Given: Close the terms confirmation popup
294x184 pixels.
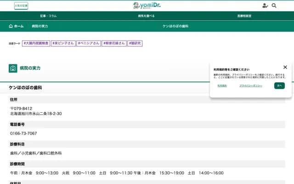Looking at the screenshot, I should coord(285,67).
